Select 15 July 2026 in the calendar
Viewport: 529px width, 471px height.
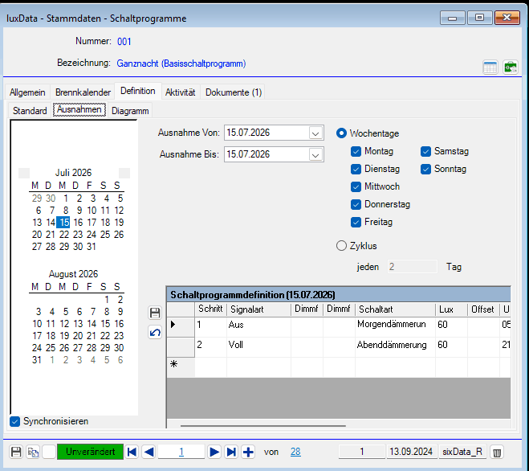(63, 223)
